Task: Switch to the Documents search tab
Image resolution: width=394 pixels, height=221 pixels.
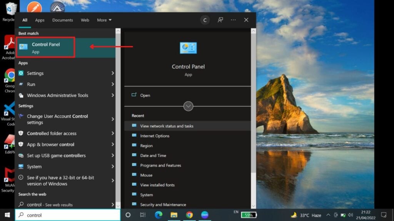Action: coord(63,20)
